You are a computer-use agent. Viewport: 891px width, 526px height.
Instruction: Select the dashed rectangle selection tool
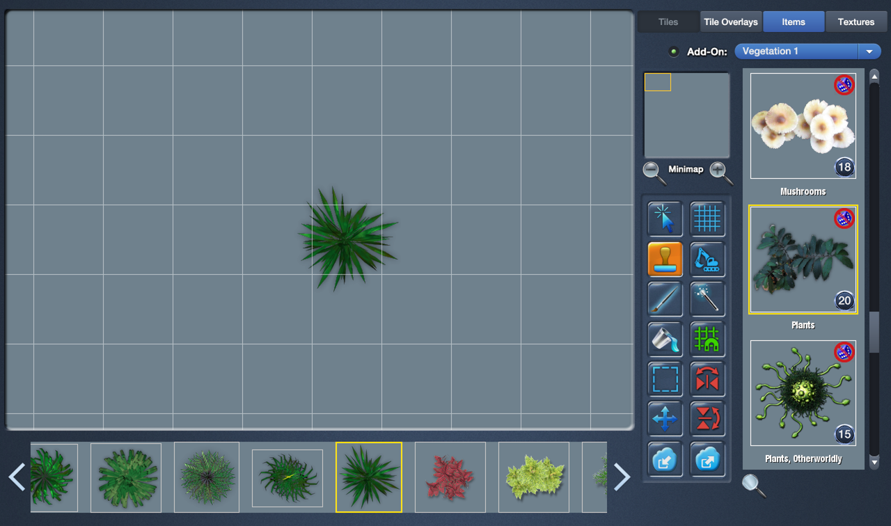point(665,380)
